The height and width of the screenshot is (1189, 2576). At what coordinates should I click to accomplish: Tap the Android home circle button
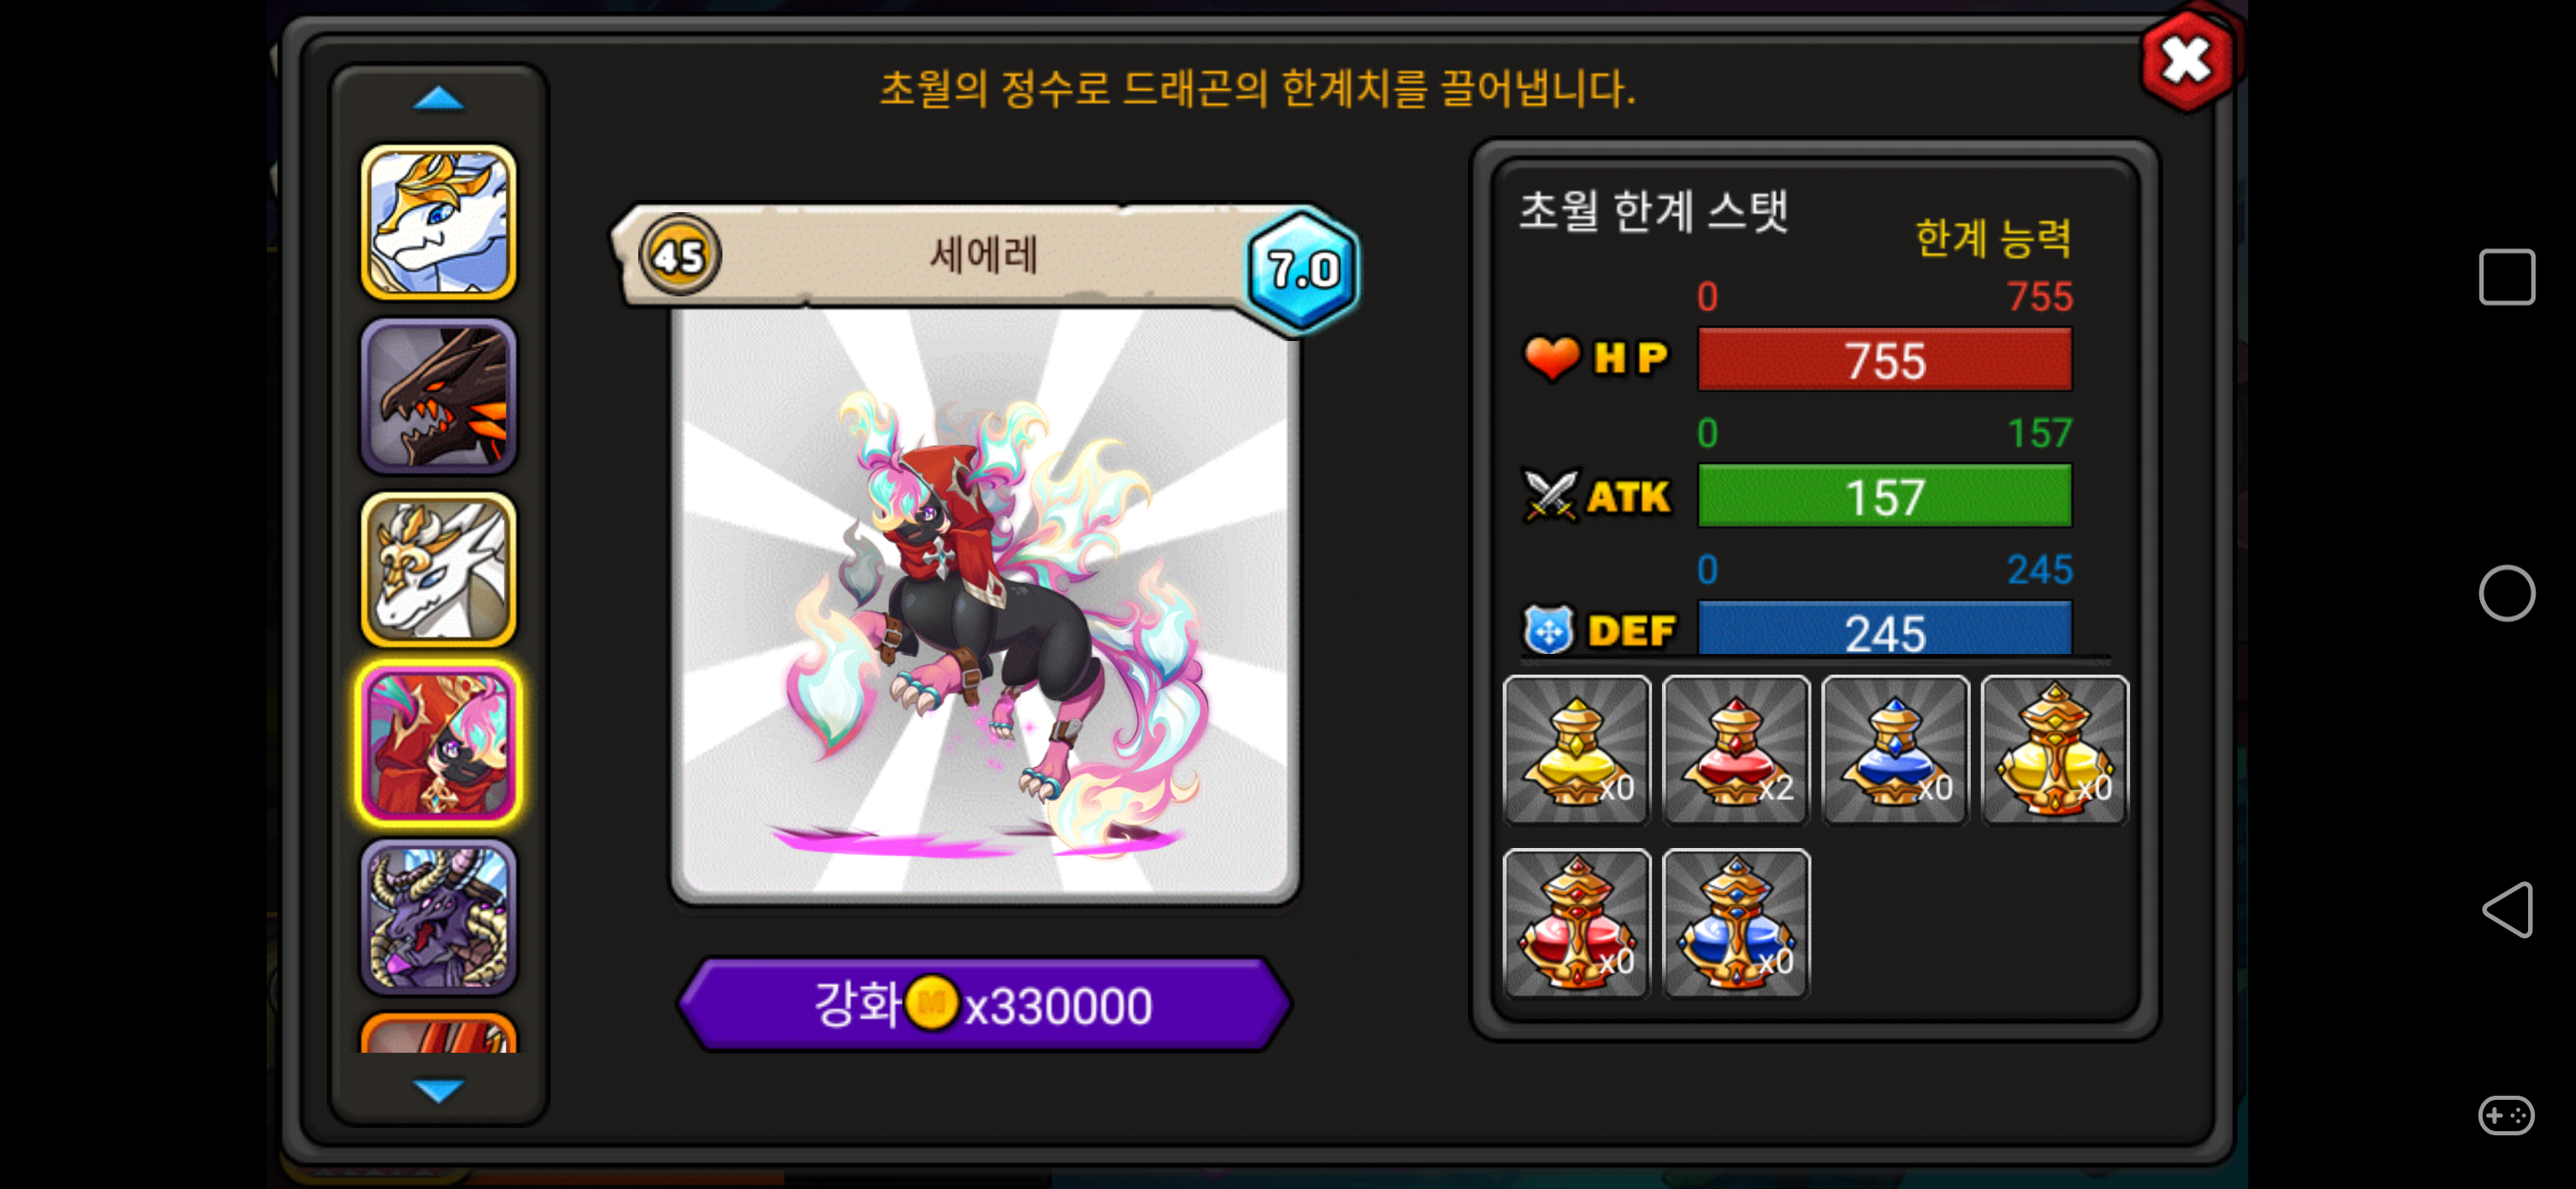click(2506, 593)
